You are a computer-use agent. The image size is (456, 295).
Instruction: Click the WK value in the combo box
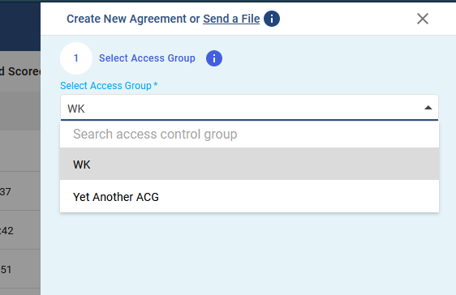click(76, 109)
